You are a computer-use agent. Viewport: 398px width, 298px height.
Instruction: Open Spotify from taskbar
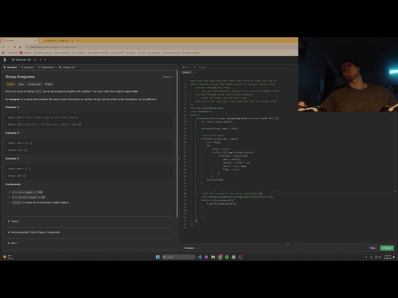pyautogui.click(x=226, y=257)
